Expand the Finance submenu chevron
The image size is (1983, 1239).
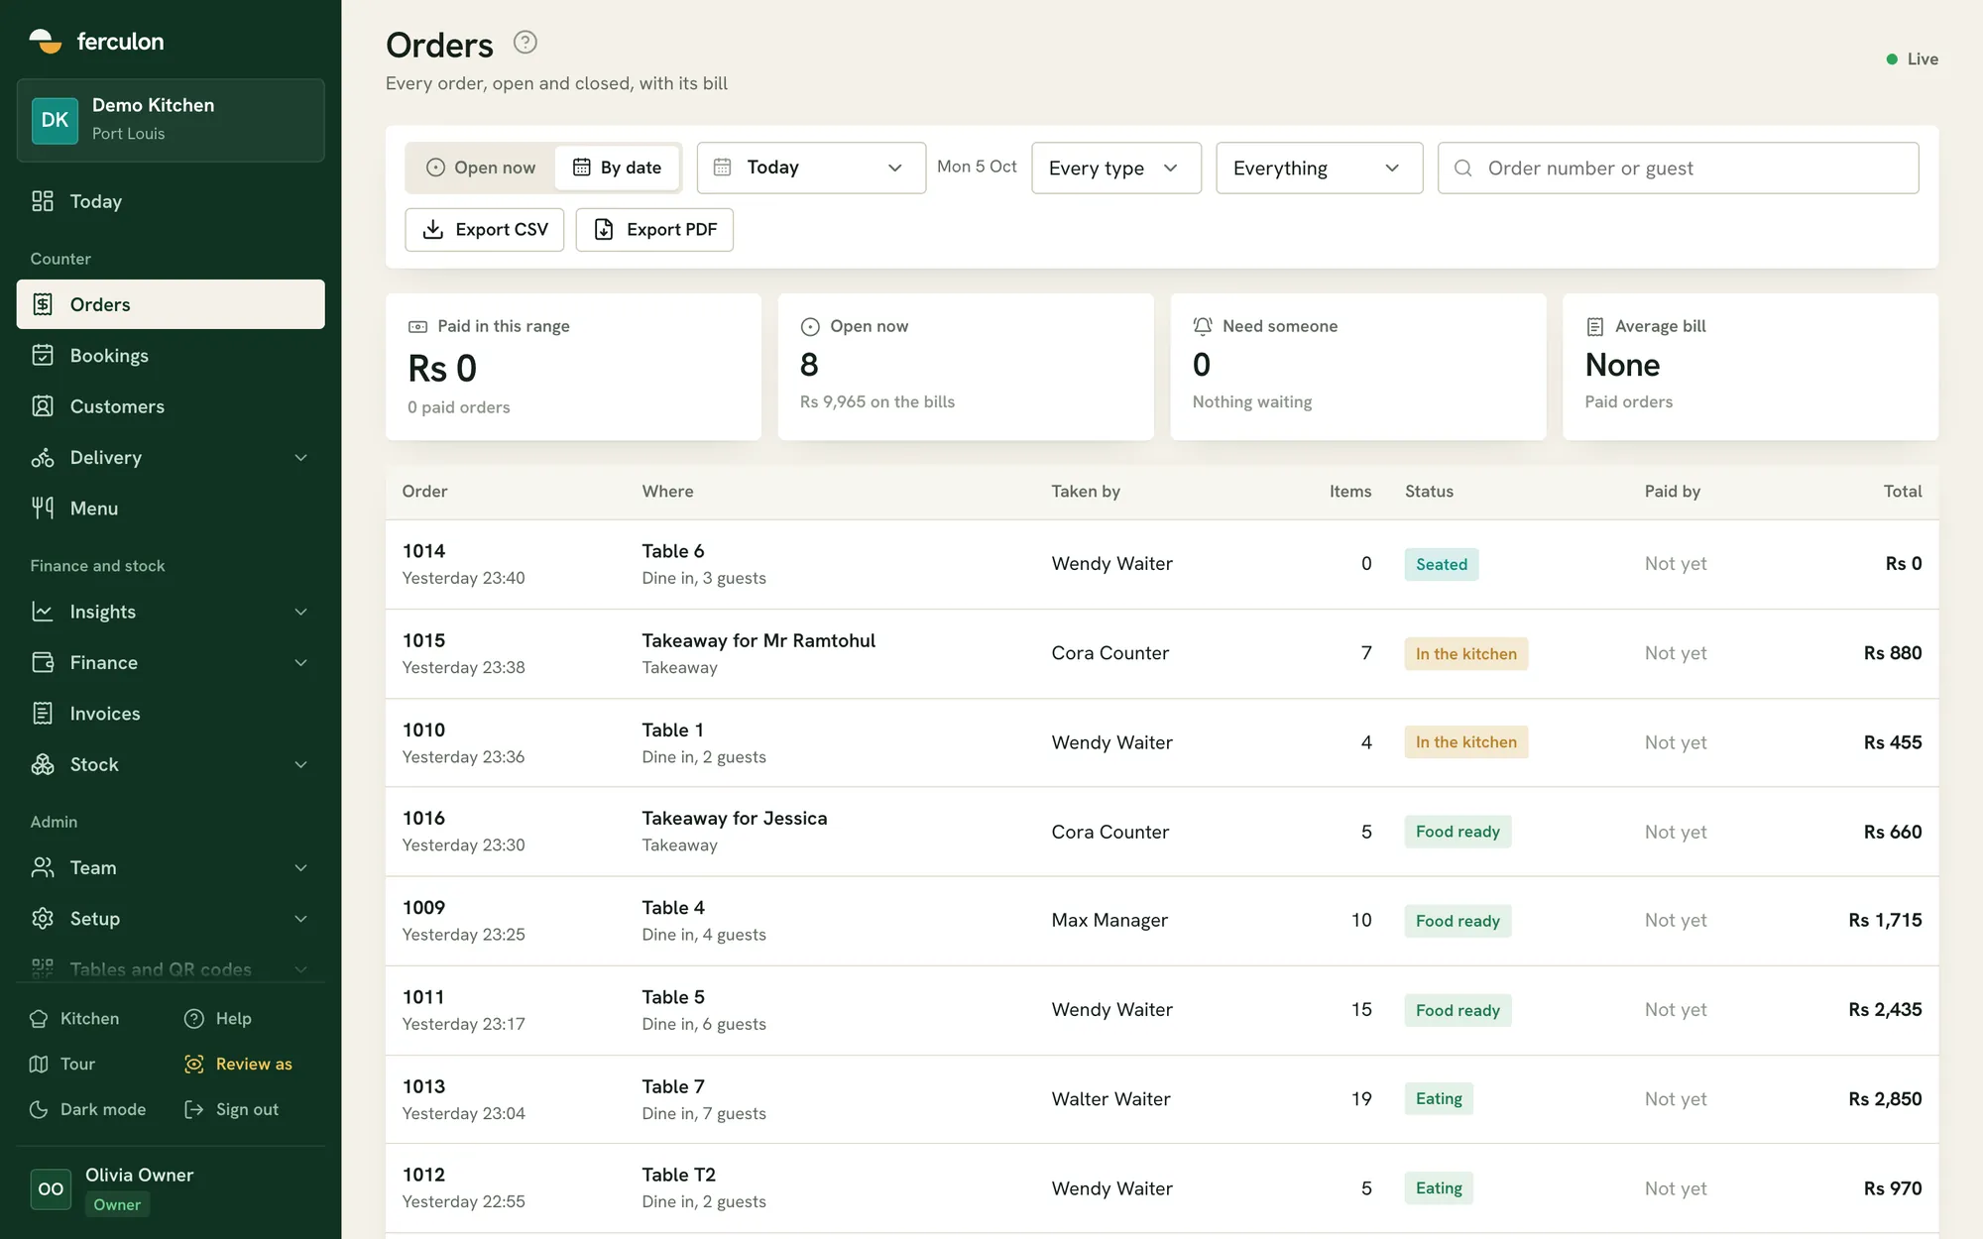[x=300, y=662]
